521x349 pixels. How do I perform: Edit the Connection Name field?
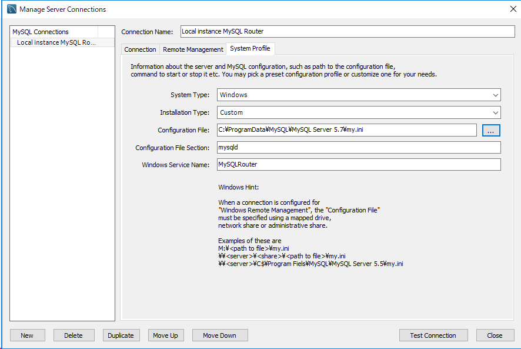[x=348, y=32]
